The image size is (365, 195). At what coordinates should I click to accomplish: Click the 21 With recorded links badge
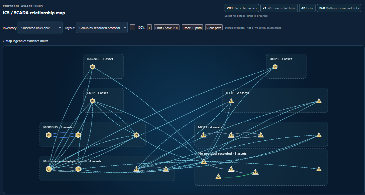[x=279, y=8]
